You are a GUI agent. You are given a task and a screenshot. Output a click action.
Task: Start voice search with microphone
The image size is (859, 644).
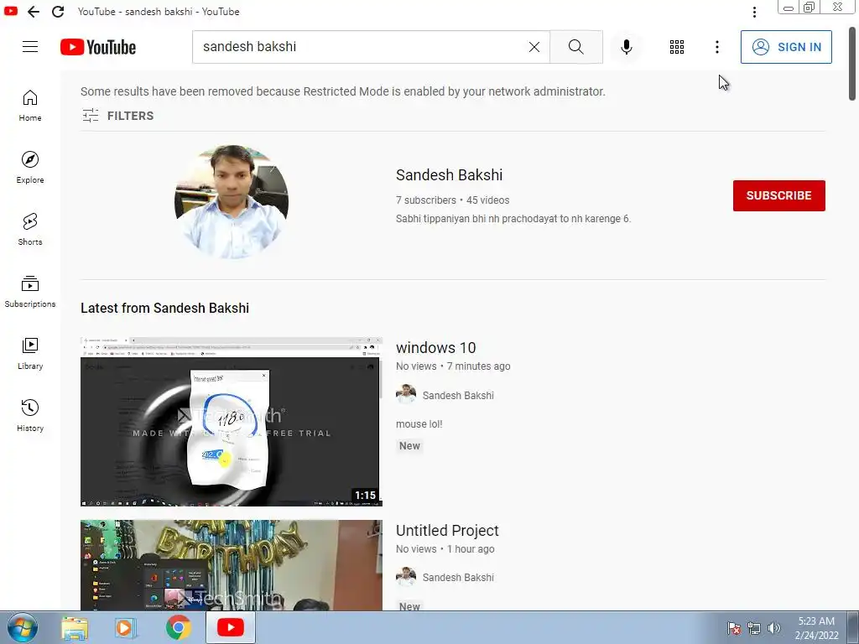click(x=626, y=47)
